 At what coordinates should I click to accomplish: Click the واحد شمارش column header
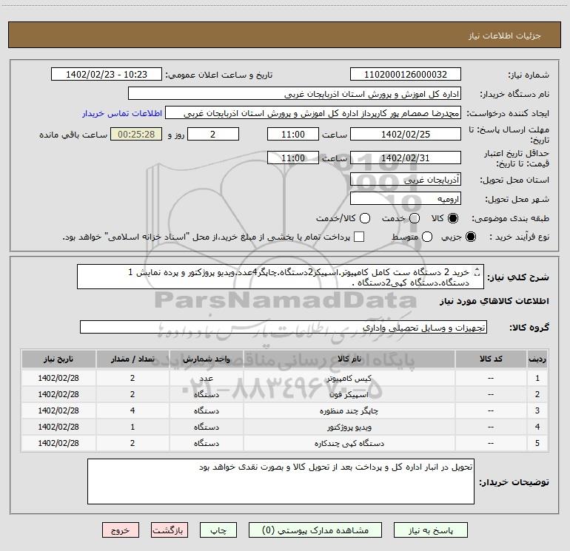(x=206, y=359)
